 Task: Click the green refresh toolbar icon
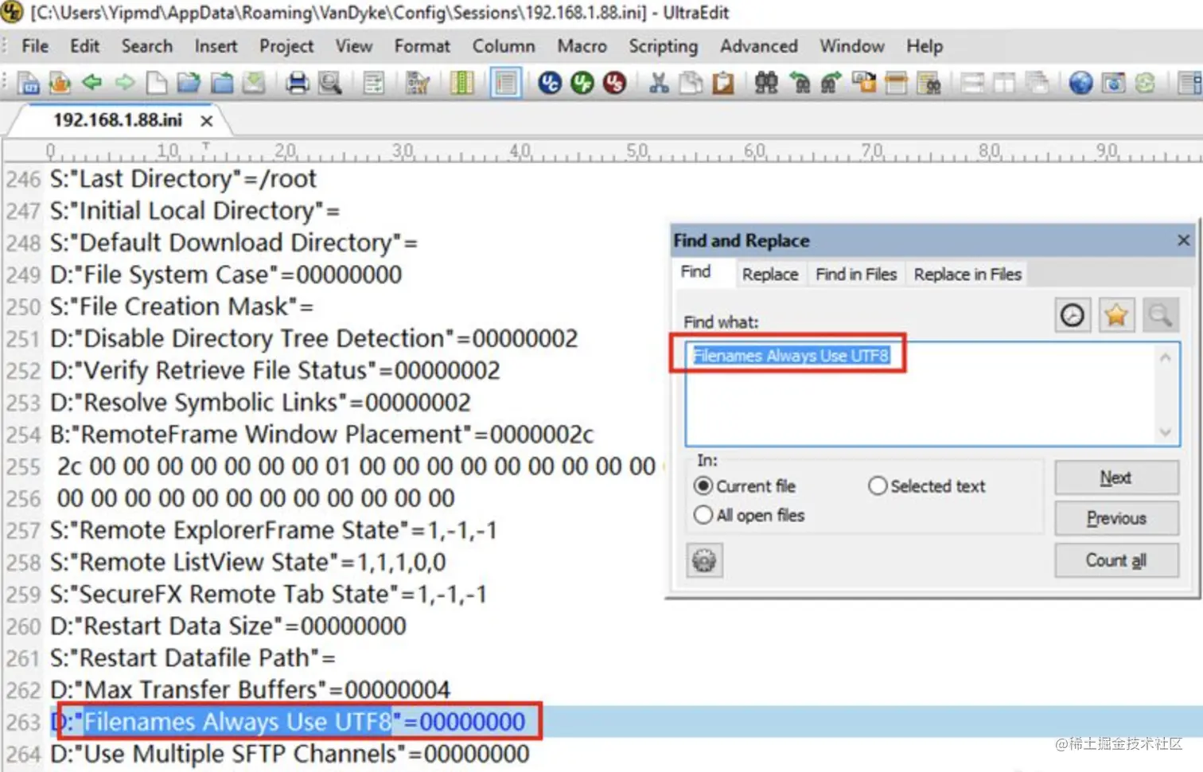point(1145,82)
